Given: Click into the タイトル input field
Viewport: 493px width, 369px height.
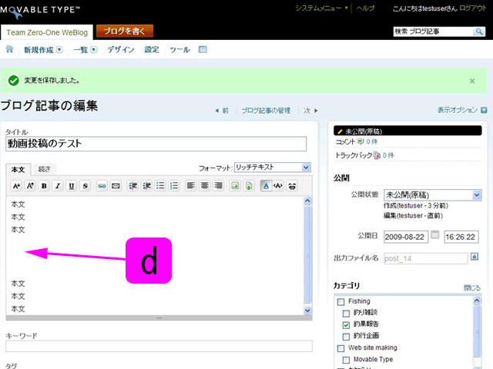Looking at the screenshot, I should [156, 144].
